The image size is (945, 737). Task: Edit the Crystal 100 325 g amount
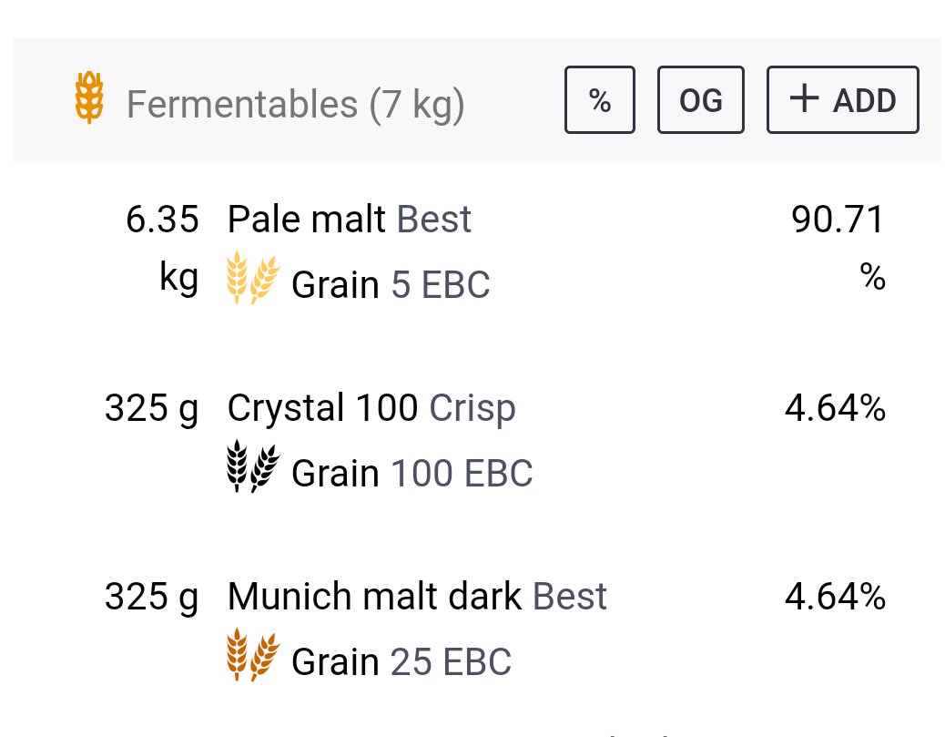(x=151, y=409)
